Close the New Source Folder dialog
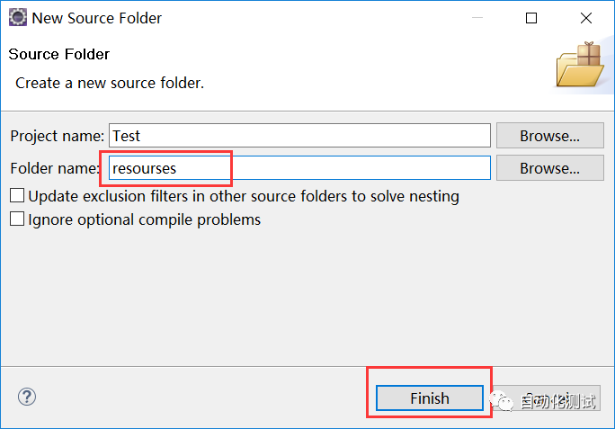Viewport: 615px width, 429px height. [585, 18]
